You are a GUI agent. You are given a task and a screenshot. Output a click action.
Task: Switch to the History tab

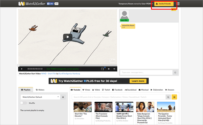coord(40,90)
